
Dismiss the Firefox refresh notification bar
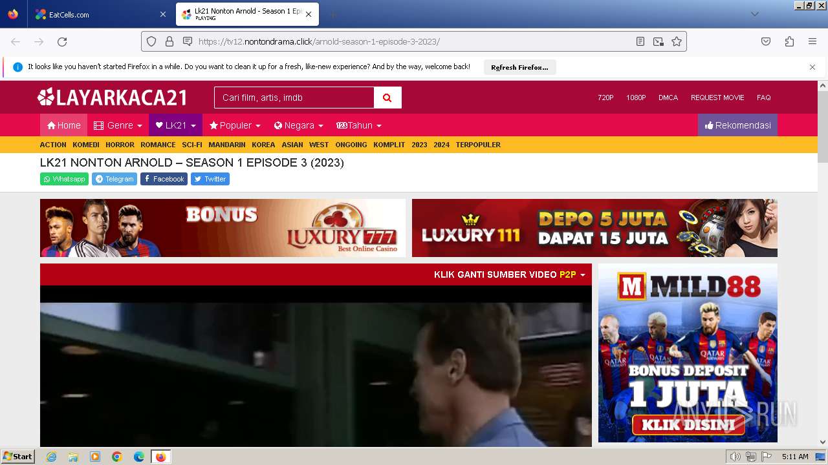click(x=812, y=67)
